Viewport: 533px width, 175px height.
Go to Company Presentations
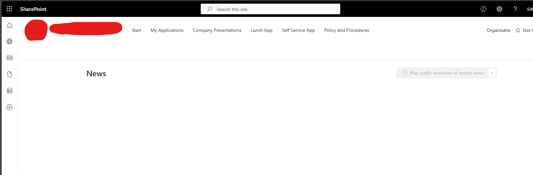click(217, 30)
